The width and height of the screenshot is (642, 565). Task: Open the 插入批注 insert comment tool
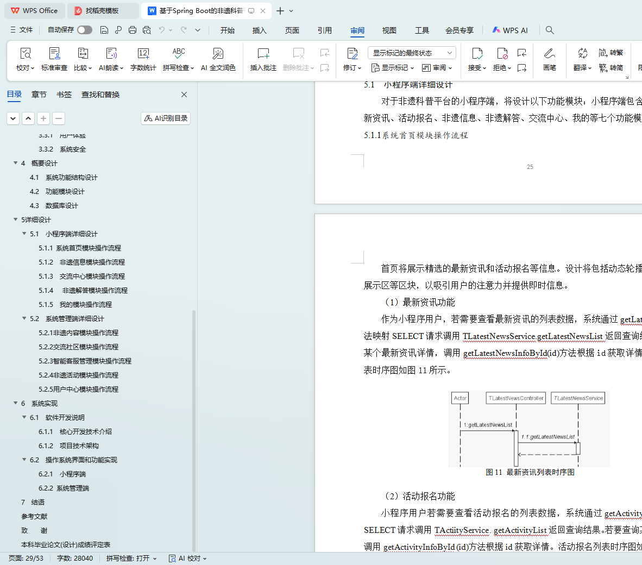(263, 54)
